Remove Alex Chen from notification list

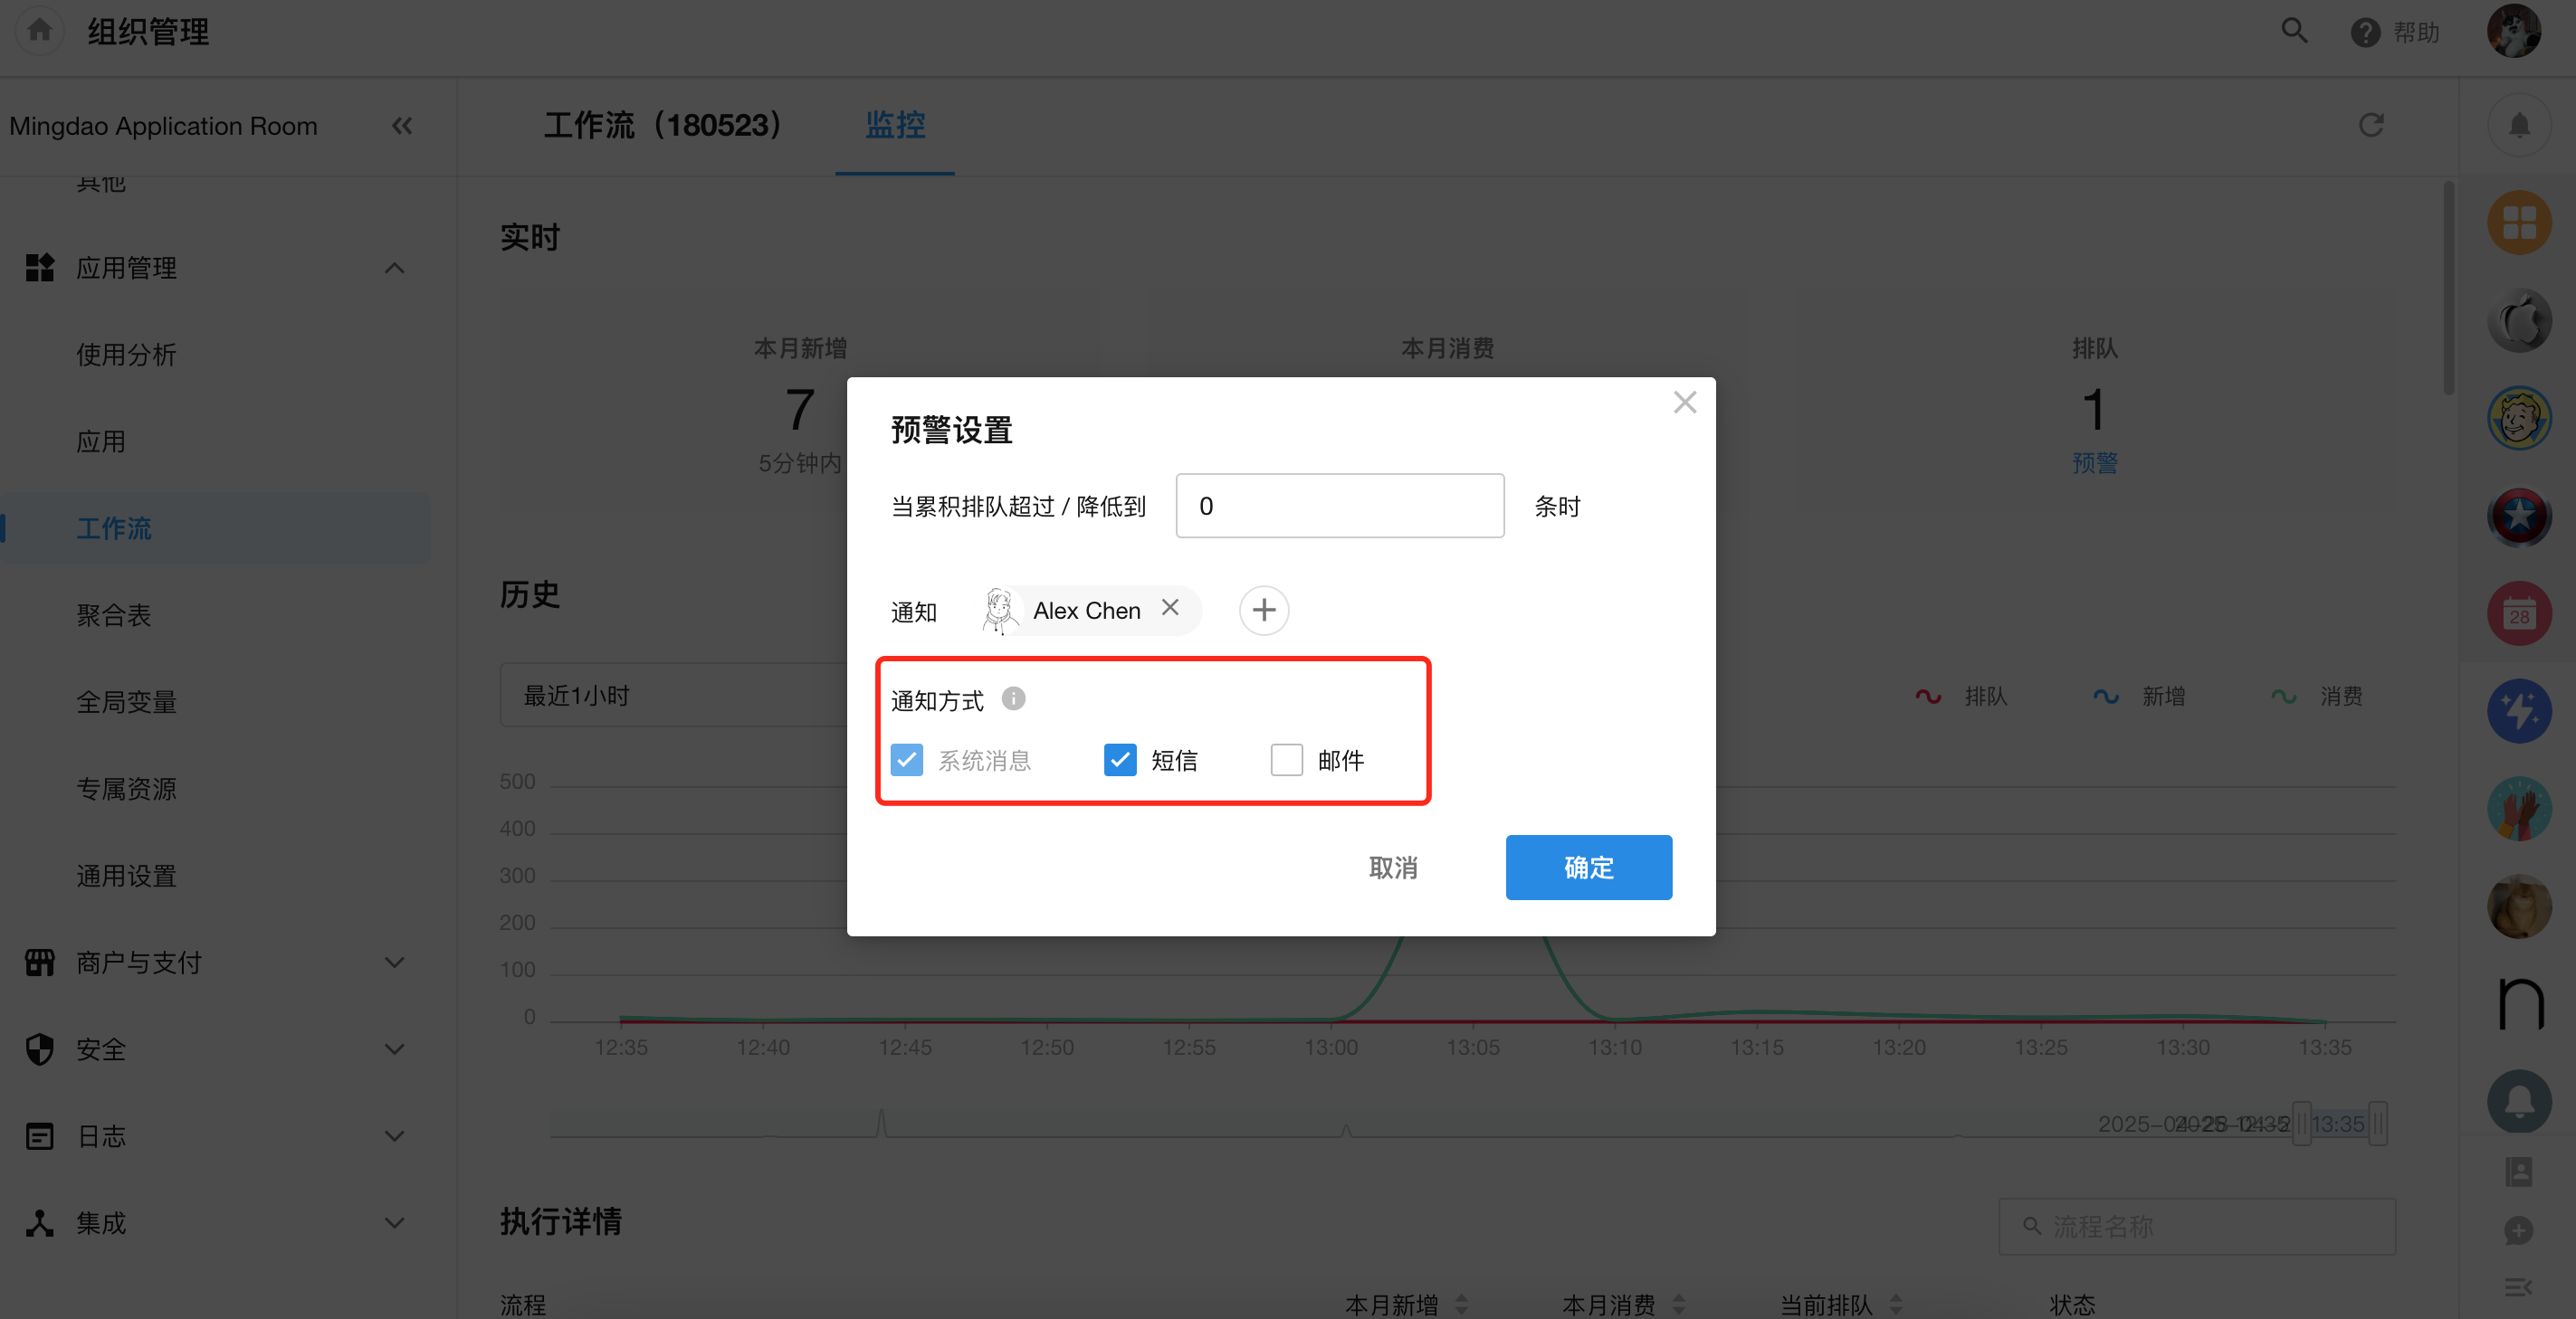[1170, 608]
